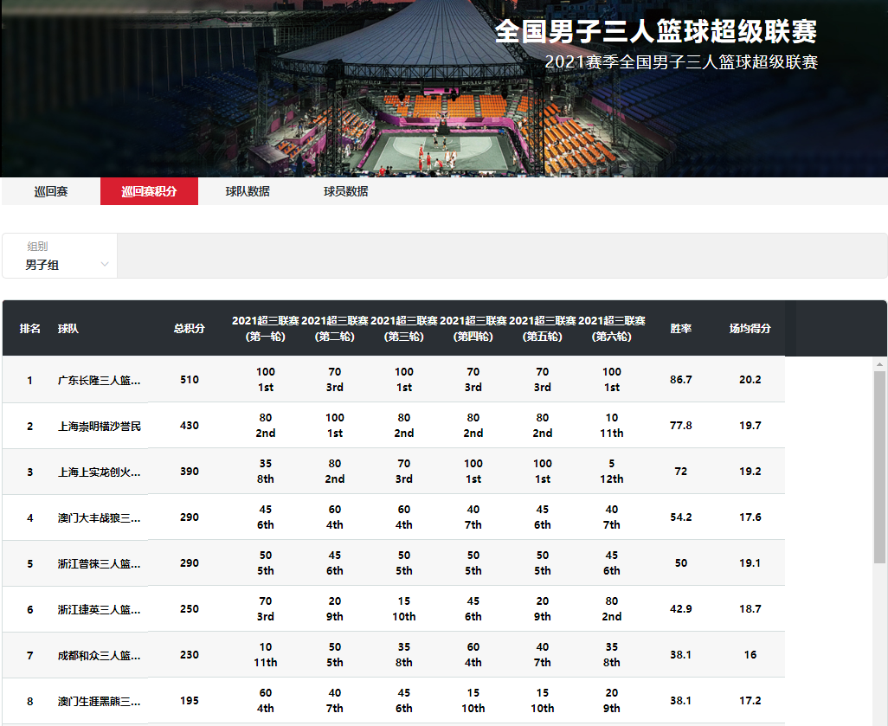Switch to the 球员数据 tab

coord(345,191)
